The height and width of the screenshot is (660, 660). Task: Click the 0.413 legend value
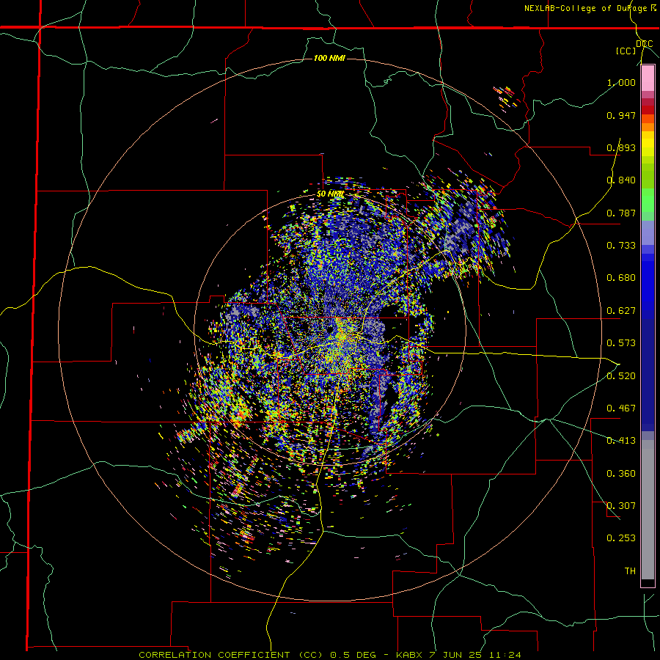621,441
